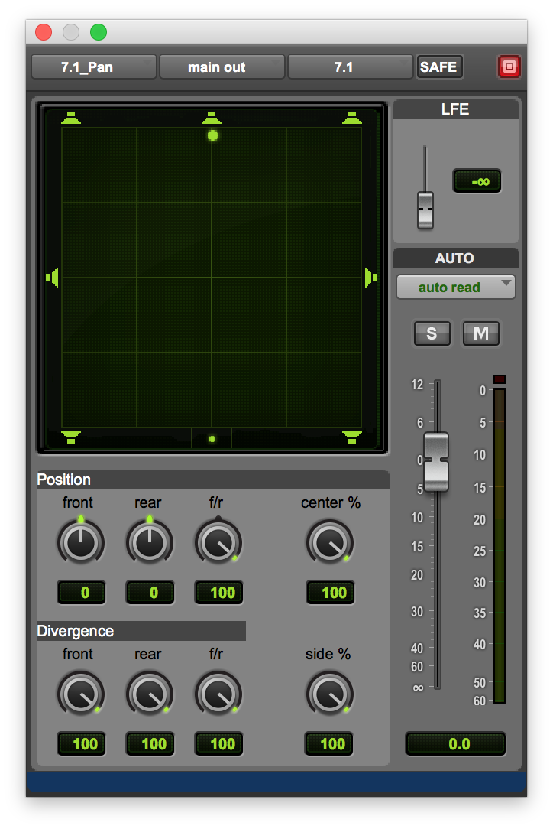
Task: Click the green pan position dot
Action: pos(213,135)
